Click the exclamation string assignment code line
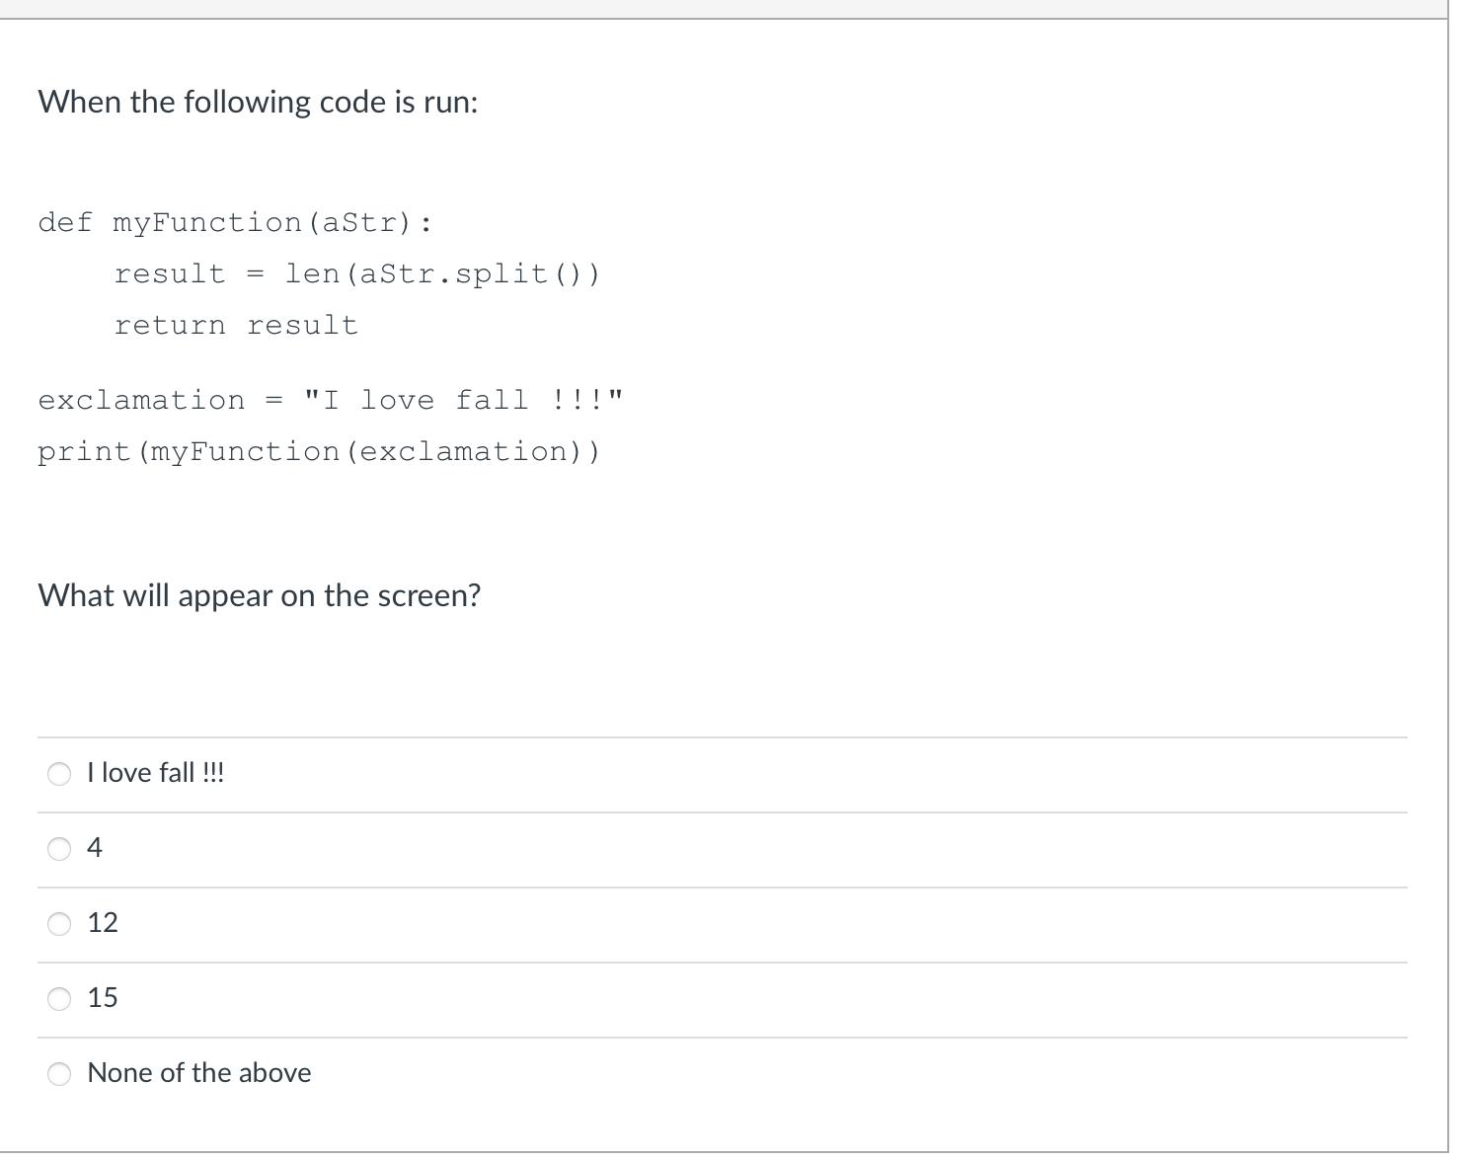Image resolution: width=1465 pixels, height=1161 pixels. pos(332,400)
